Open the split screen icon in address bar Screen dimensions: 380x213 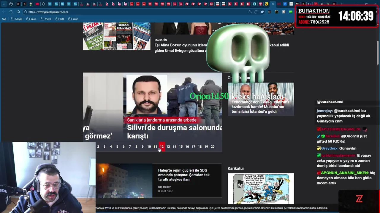[x=250, y=12]
